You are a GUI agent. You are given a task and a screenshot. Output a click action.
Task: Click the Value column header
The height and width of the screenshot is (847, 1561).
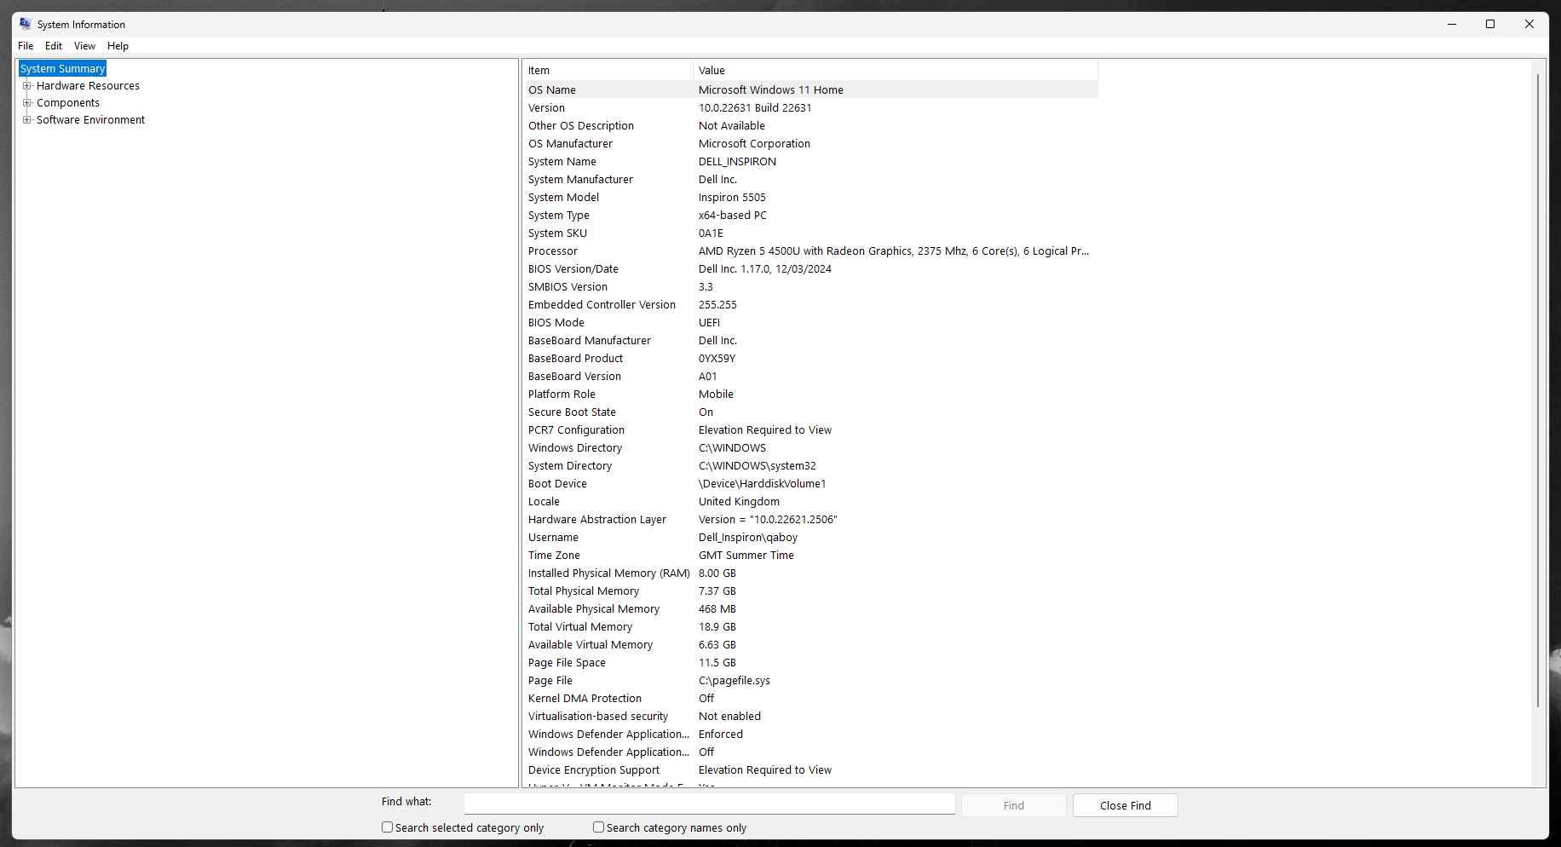(x=896, y=71)
